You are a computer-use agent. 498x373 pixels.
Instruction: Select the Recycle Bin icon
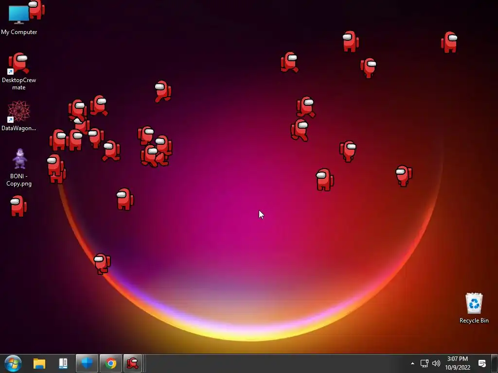click(474, 308)
